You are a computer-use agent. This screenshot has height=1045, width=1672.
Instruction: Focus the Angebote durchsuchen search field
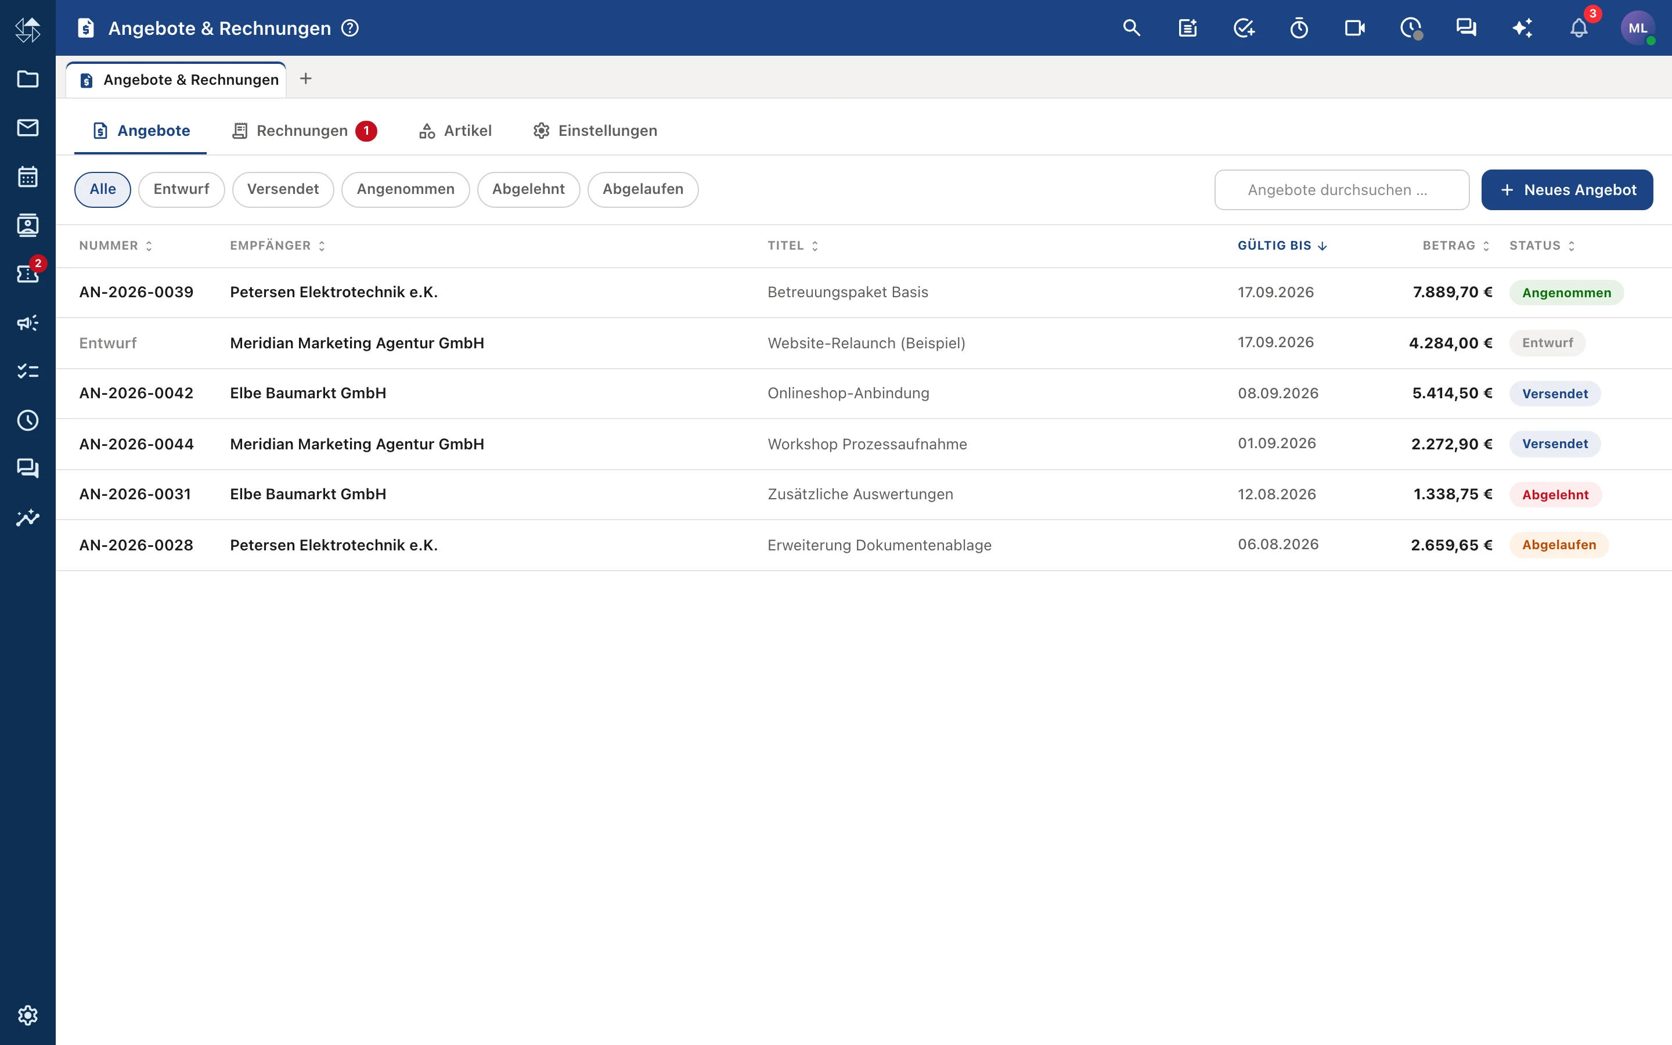(x=1342, y=190)
